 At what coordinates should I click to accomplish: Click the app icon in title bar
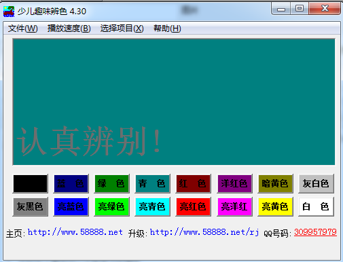[9, 12]
